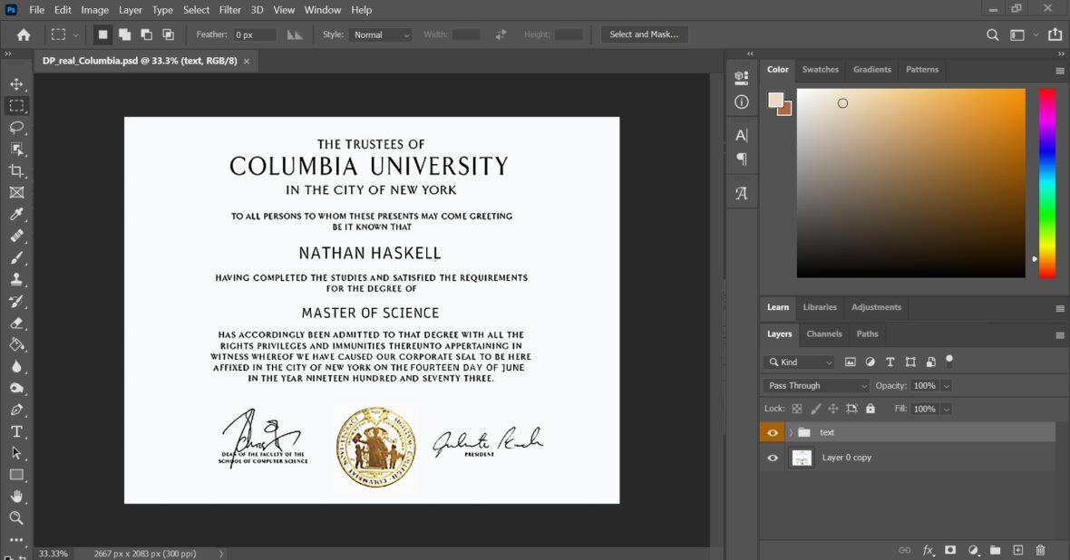The width and height of the screenshot is (1070, 560).
Task: Open the Search magnifier icon
Action: (x=992, y=34)
